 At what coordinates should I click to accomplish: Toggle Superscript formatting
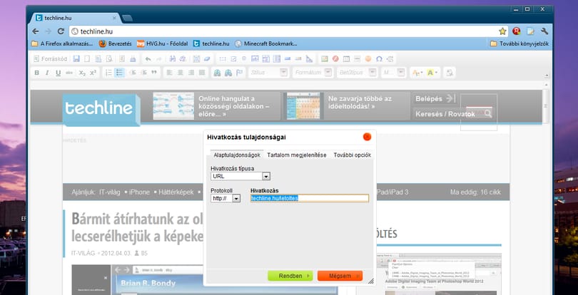(x=93, y=73)
